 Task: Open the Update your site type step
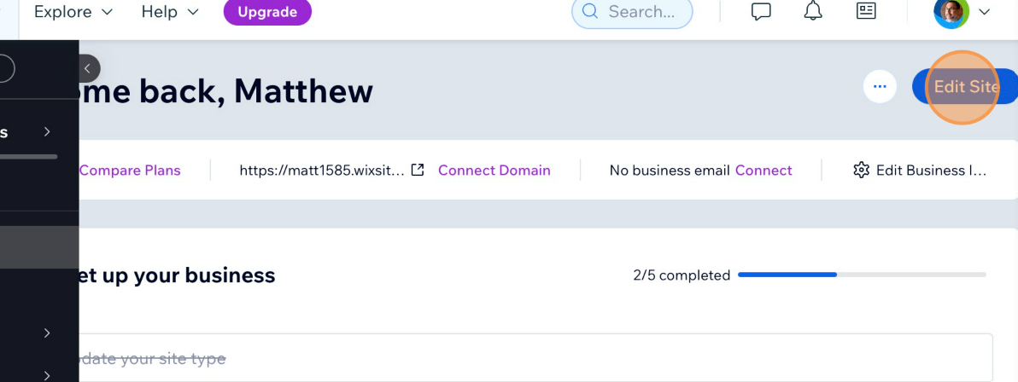pos(154,359)
